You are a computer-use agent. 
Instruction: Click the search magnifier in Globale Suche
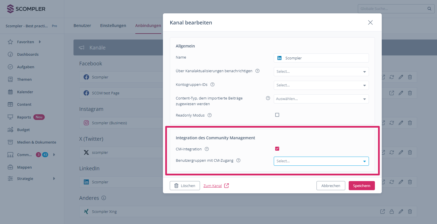[429, 9]
